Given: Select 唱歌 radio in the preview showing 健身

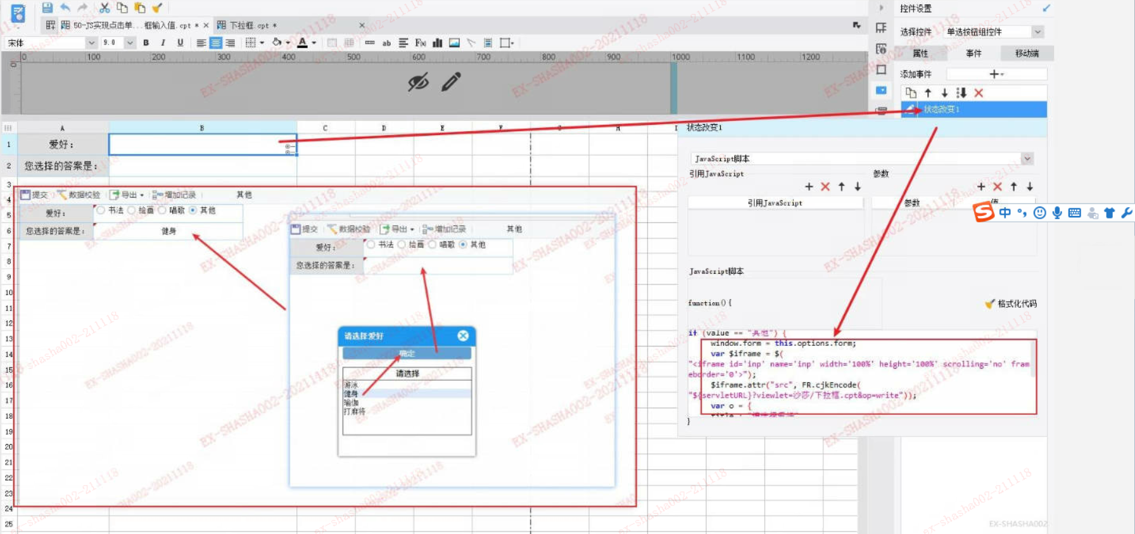Looking at the screenshot, I should (x=162, y=210).
